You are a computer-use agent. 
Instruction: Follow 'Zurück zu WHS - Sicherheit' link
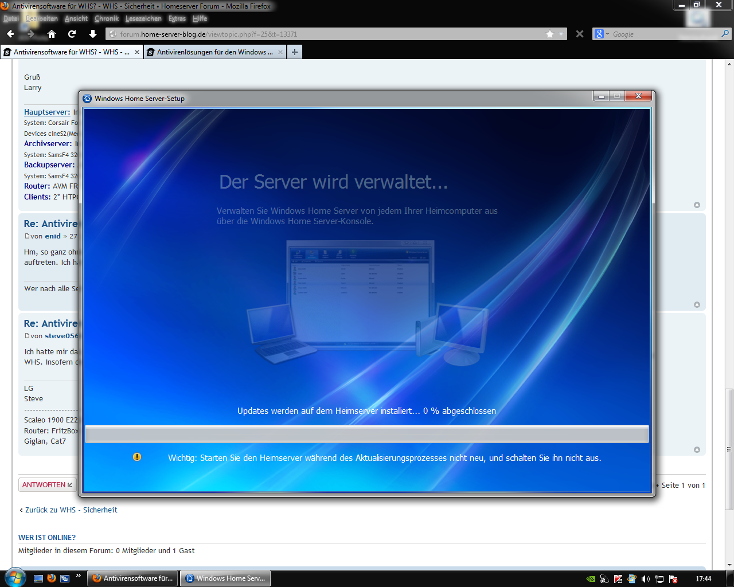tap(71, 510)
